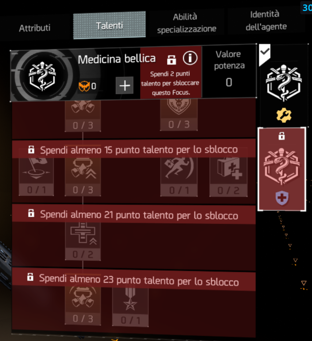Open the Abilità specializzazione tab
The image size is (312, 341).
click(x=186, y=23)
